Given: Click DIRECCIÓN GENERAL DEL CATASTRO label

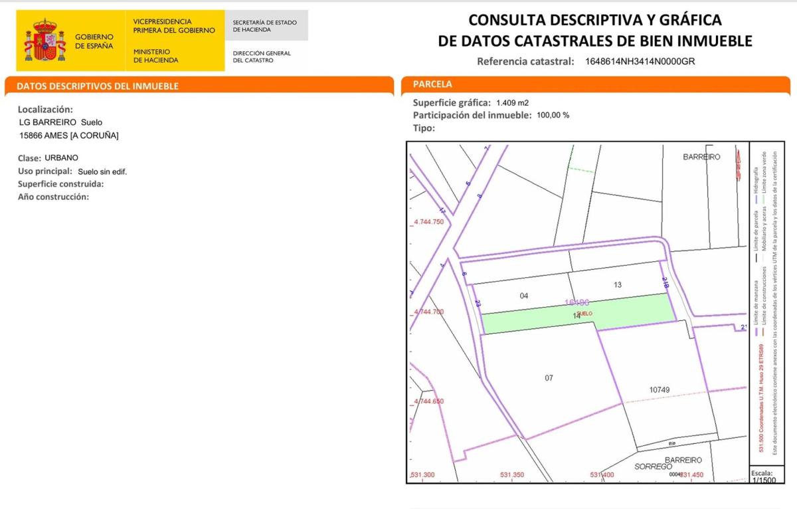Looking at the screenshot, I should point(262,56).
